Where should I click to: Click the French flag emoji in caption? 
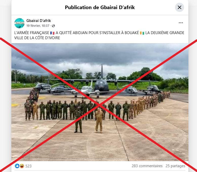(52, 33)
